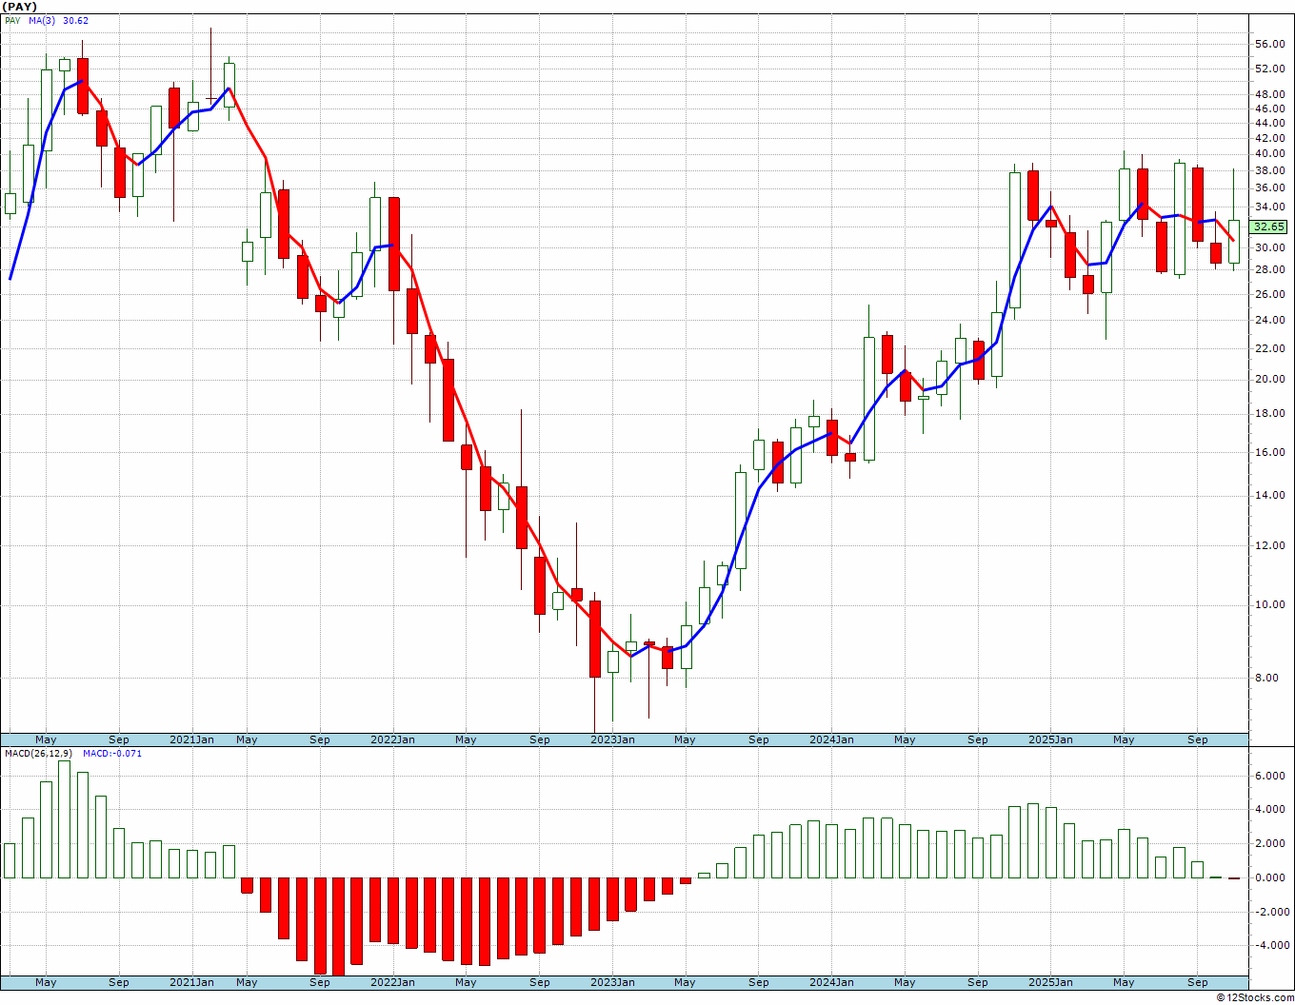Select the MACD:-0.071 value readout
The image size is (1295, 1005).
click(x=112, y=753)
